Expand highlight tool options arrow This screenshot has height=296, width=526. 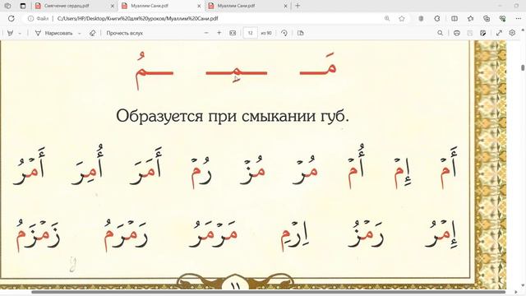[x=20, y=33]
